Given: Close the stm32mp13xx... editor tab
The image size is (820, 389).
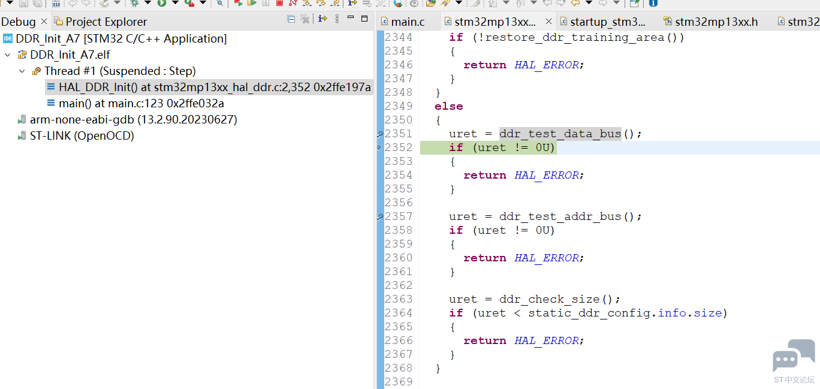Looking at the screenshot, I should (x=548, y=22).
